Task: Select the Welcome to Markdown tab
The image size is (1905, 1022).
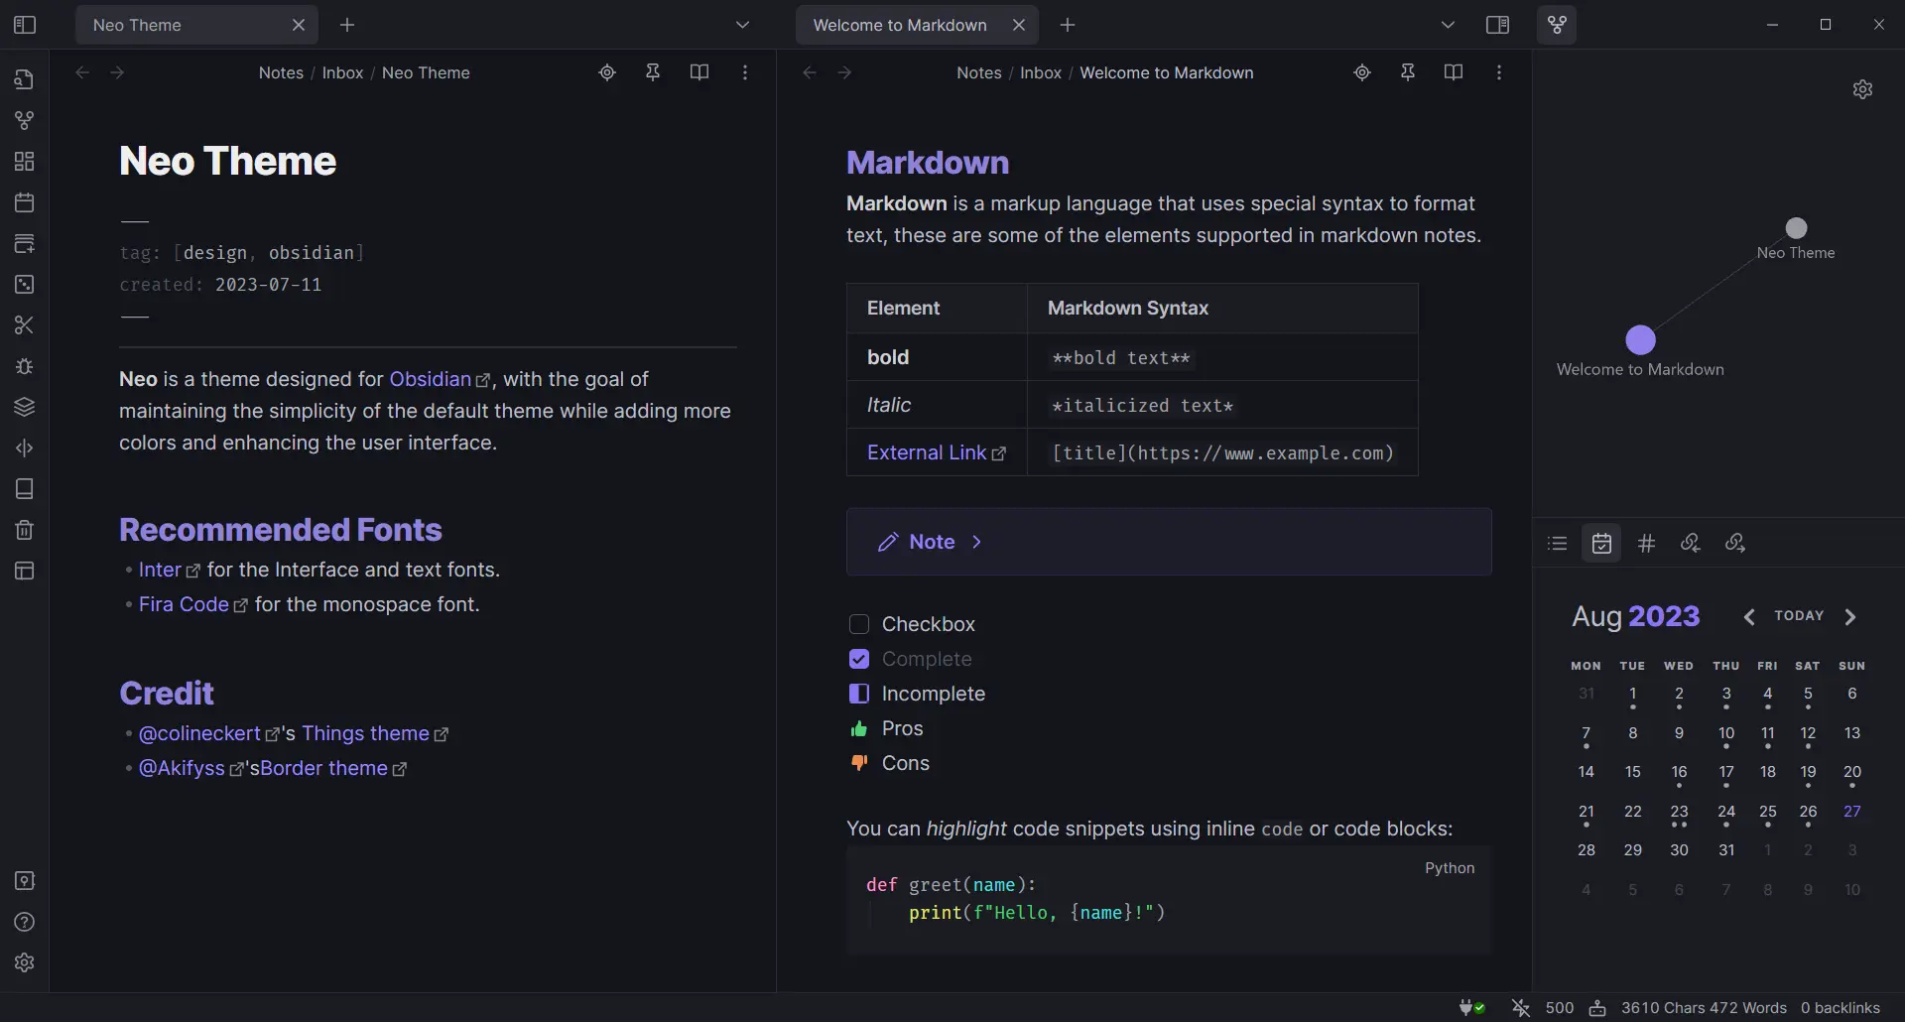Action: [x=917, y=25]
